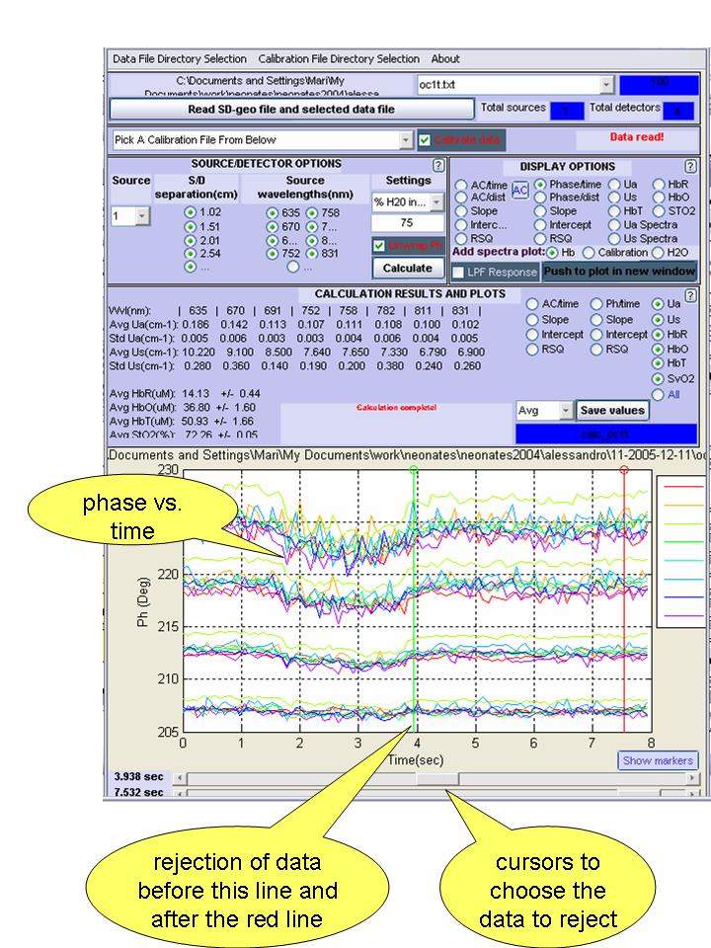Enable the LPF Response checkbox
This screenshot has height=948, width=711.
point(459,272)
